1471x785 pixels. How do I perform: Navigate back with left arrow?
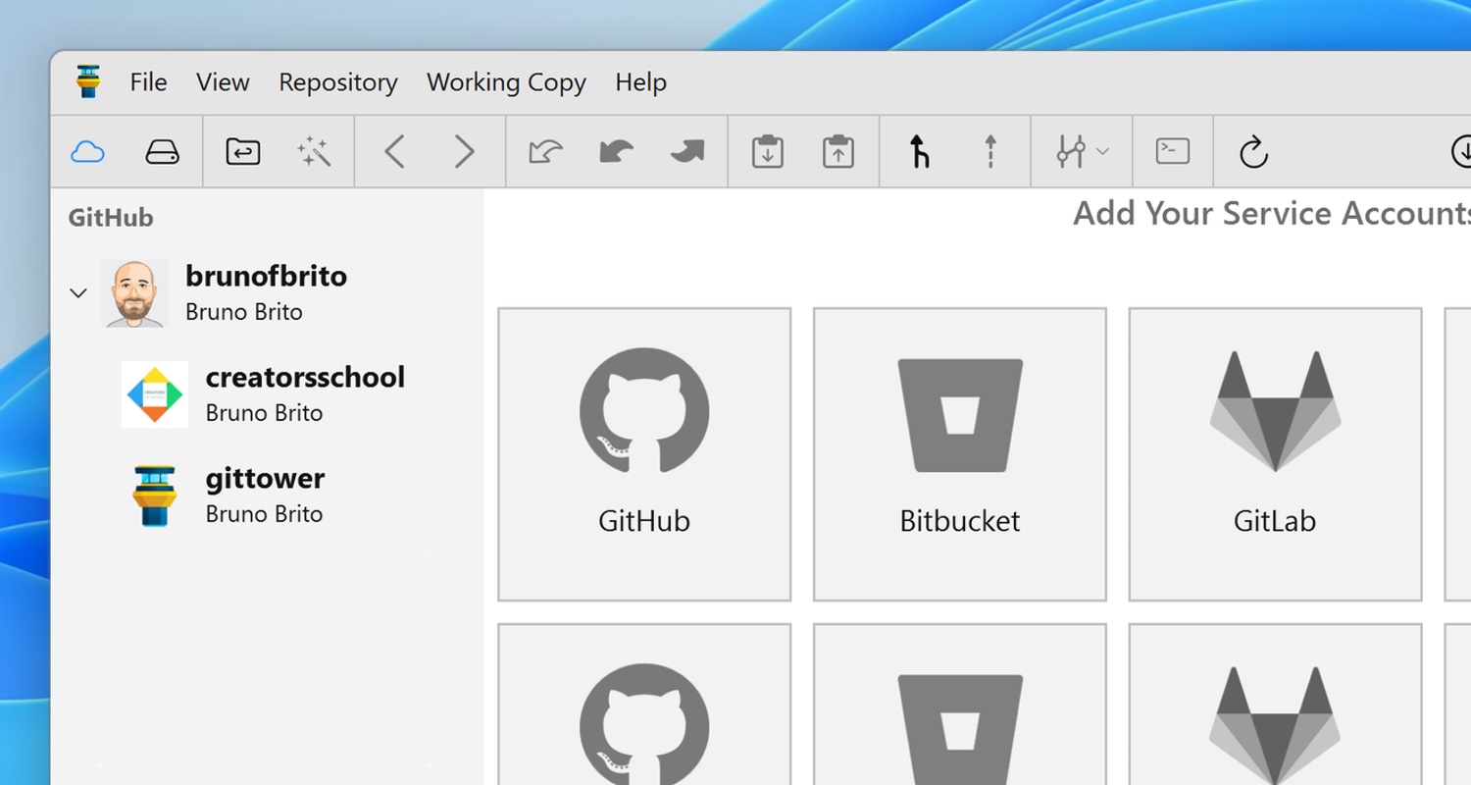394,152
